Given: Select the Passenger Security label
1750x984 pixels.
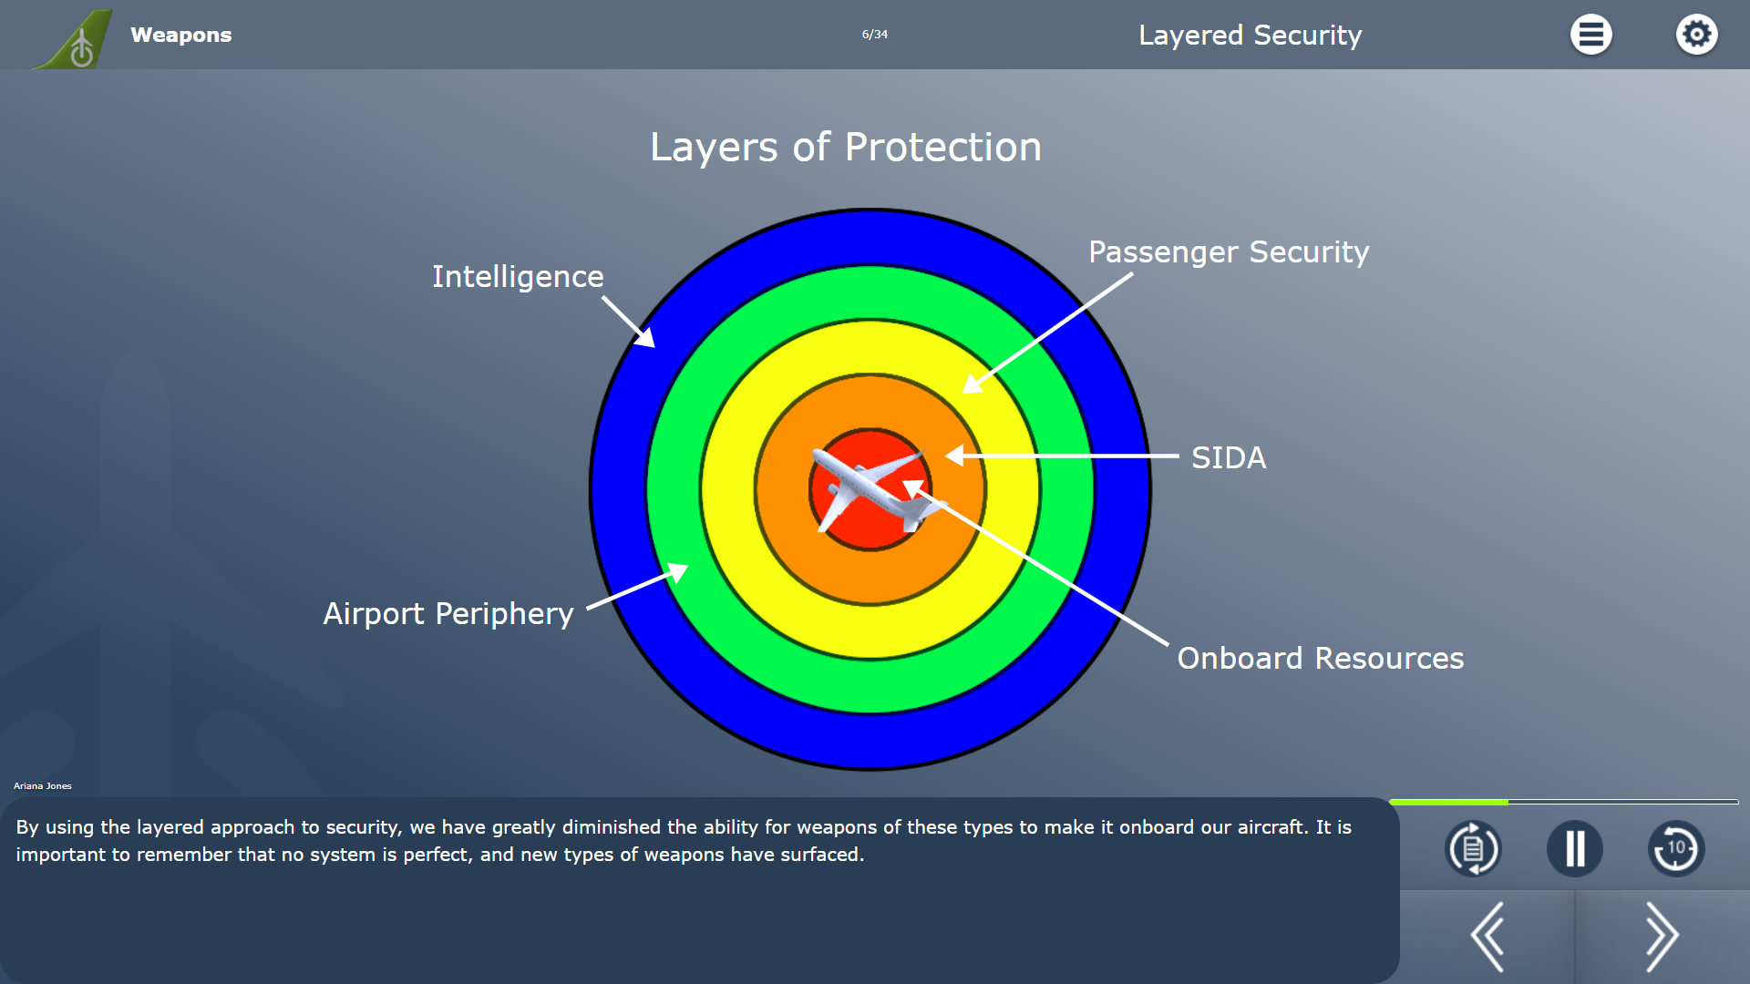Looking at the screenshot, I should [1229, 252].
